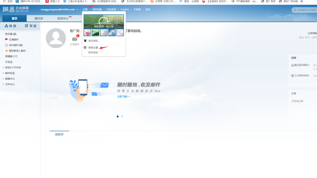Open the TP5模板调用 bookmark
The height and width of the screenshot is (178, 317).
pos(245,1)
